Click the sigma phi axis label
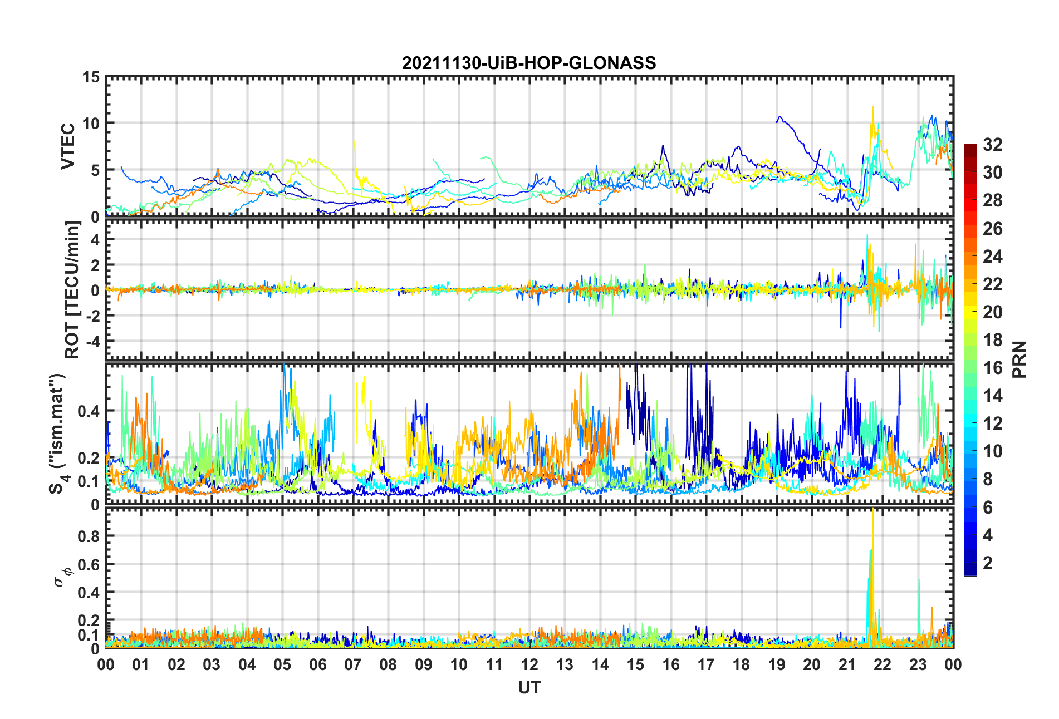This screenshot has width=1059, height=719. [x=62, y=577]
